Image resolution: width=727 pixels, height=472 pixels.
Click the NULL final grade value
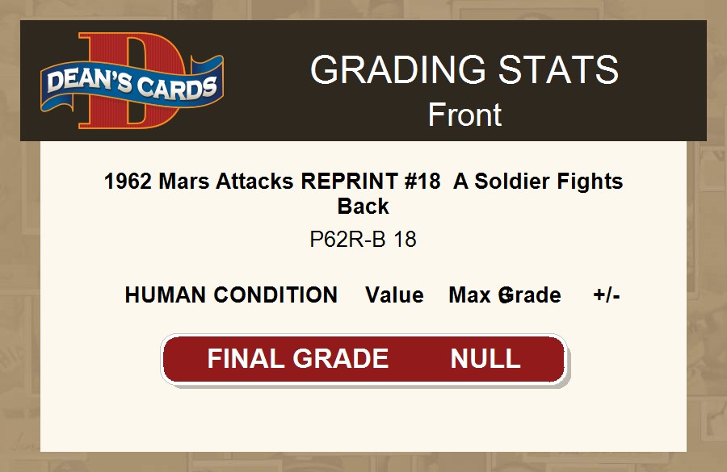tap(485, 359)
